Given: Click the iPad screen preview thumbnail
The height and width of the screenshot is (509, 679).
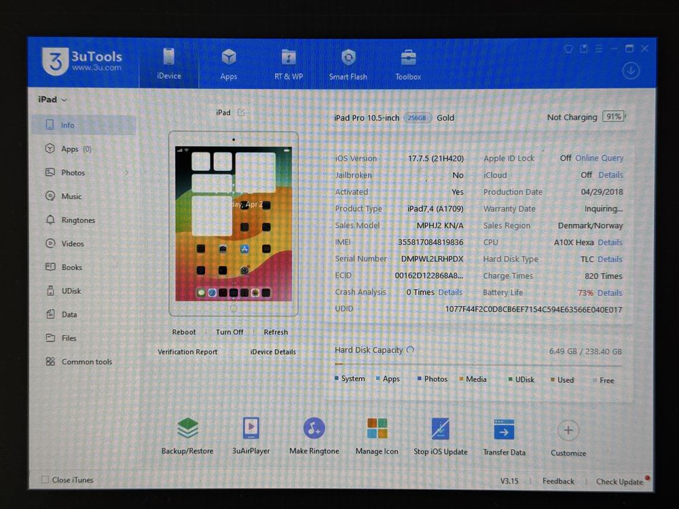Looking at the screenshot, I should pyautogui.click(x=234, y=224).
